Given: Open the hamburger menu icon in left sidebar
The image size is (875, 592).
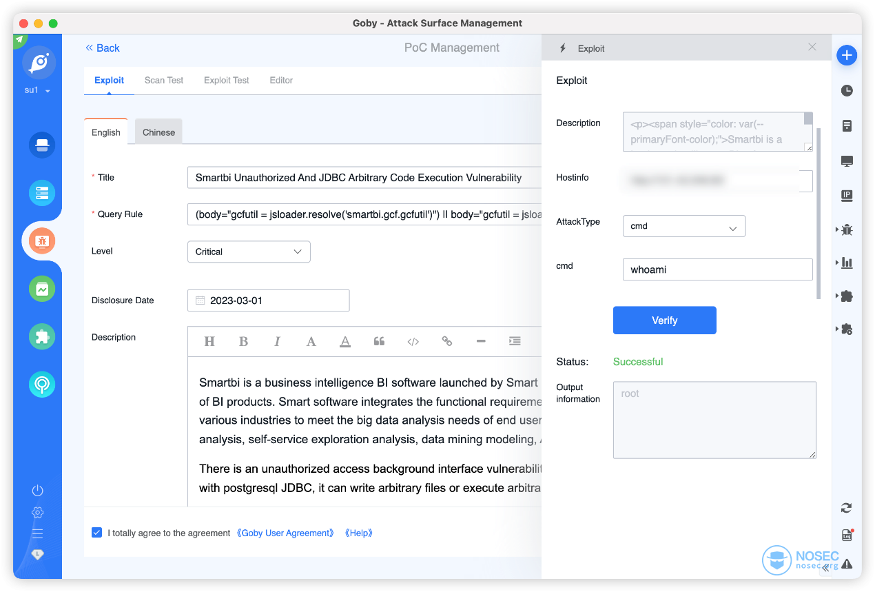Looking at the screenshot, I should (x=38, y=533).
